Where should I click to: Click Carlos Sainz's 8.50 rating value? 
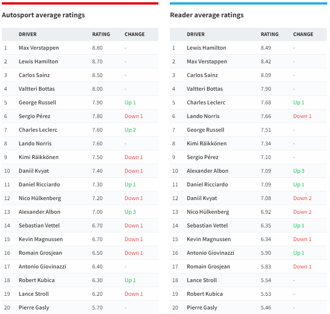pyautogui.click(x=97, y=75)
